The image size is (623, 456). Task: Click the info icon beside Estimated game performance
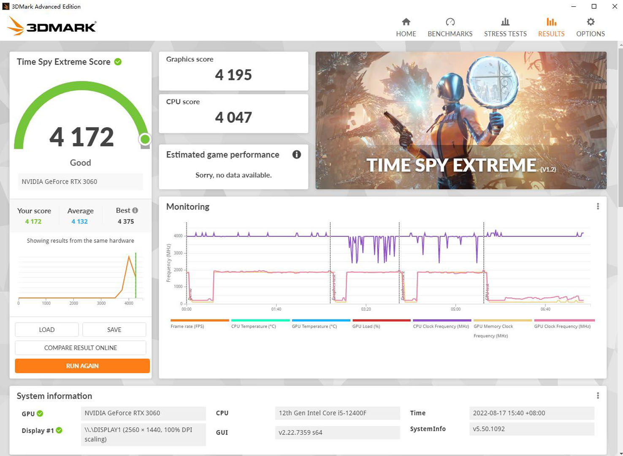click(x=296, y=155)
